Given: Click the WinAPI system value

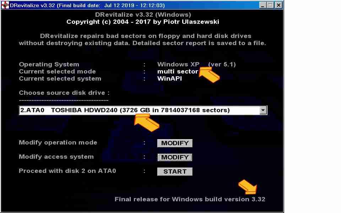Looking at the screenshot, I should [x=169, y=78].
